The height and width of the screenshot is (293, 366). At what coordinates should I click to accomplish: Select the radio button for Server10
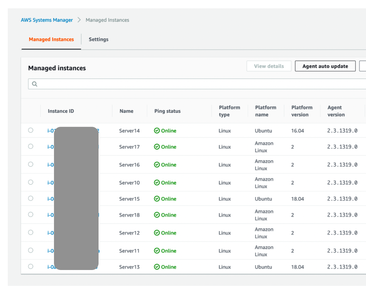[x=30, y=182]
